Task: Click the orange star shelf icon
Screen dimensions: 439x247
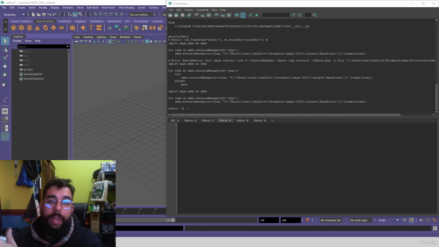Action: (83, 27)
